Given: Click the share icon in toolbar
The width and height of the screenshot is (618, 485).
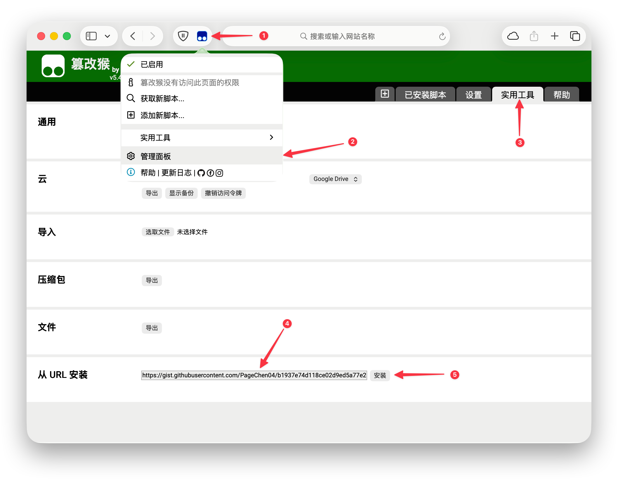Looking at the screenshot, I should click(534, 36).
